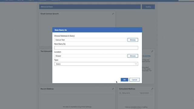This screenshot has width=194, height=109.
Task: Click the wrench icon above eLearning
Action: (x=152, y=51)
